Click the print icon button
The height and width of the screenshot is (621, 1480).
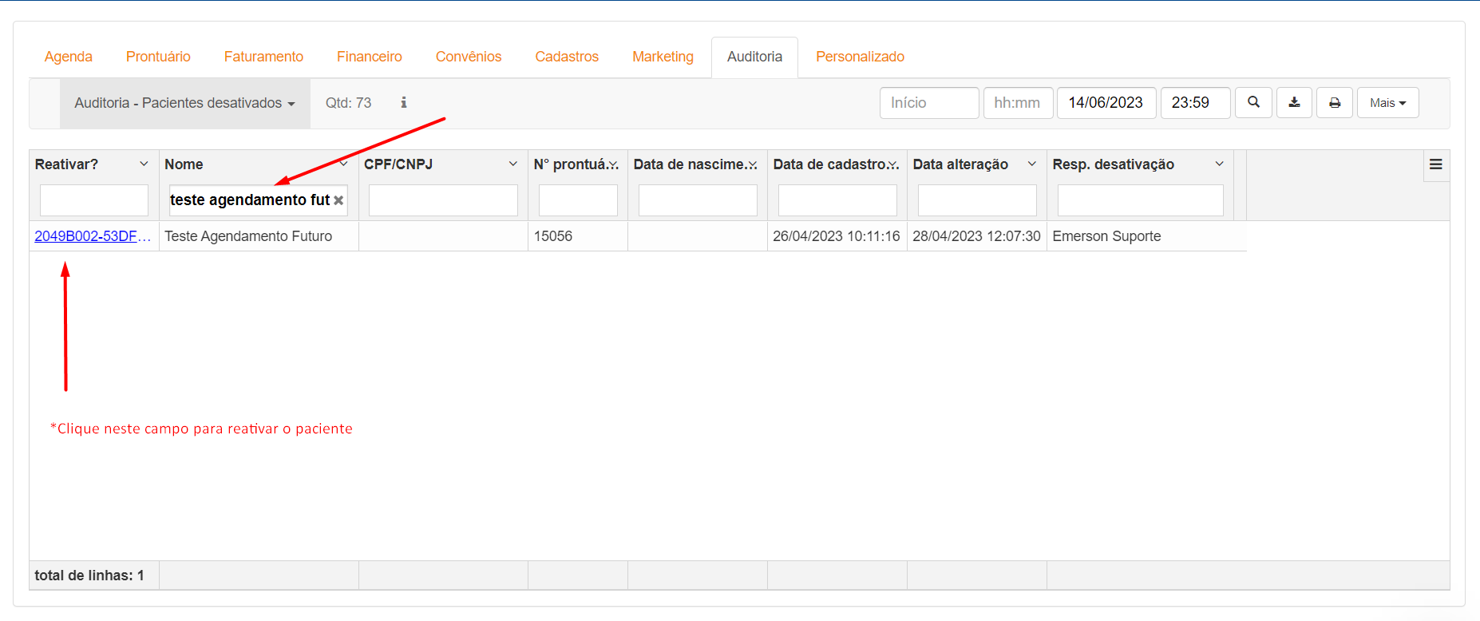coord(1335,102)
